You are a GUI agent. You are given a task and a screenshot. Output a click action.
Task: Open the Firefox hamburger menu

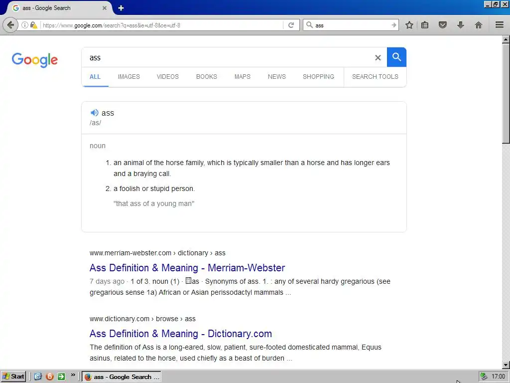click(x=500, y=25)
